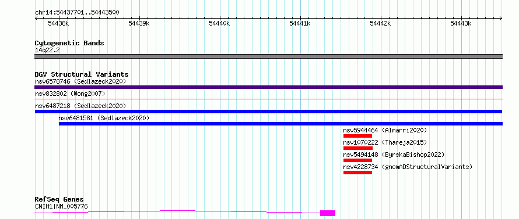Click the 14q22.2 gray cytogenetic band bar

coord(268,56)
